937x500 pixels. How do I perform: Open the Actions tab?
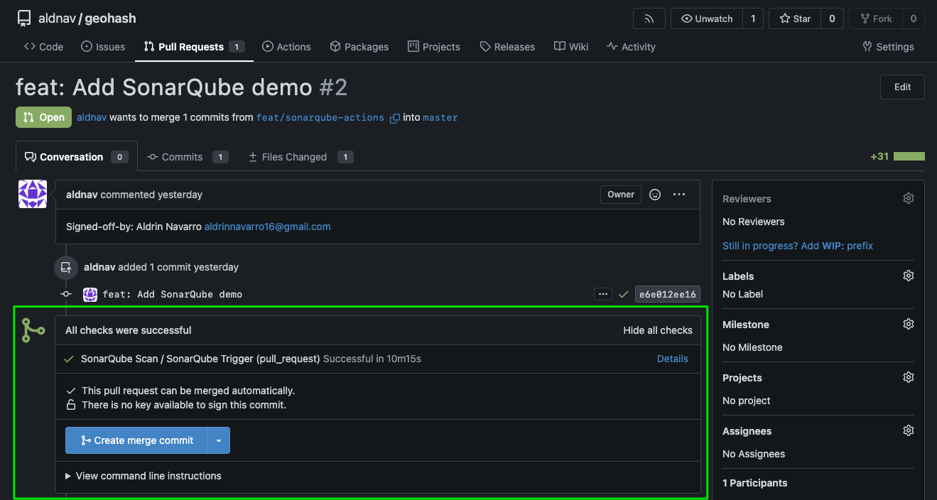pyautogui.click(x=286, y=47)
